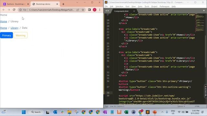The image size is (207, 116).
Task: Open the Help menu in Sublime Text
Action: point(174,6)
